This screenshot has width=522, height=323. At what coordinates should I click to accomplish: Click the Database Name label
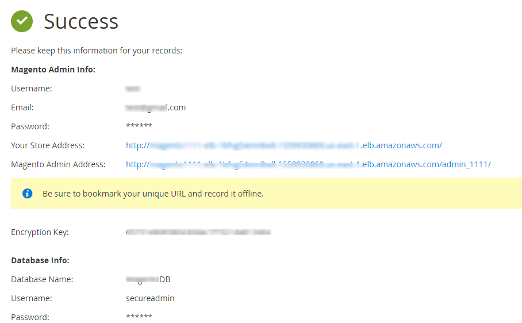[x=42, y=279]
